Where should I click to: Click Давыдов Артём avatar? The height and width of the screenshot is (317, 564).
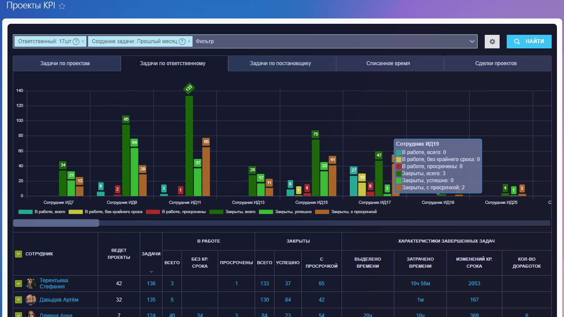(31, 300)
